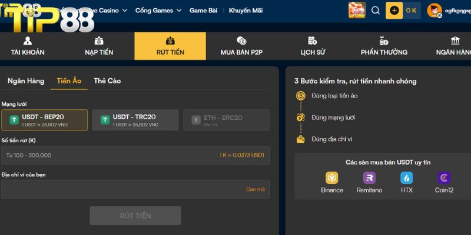471x235 pixels.
Task: Click the 0 K balance display
Action: click(x=412, y=11)
